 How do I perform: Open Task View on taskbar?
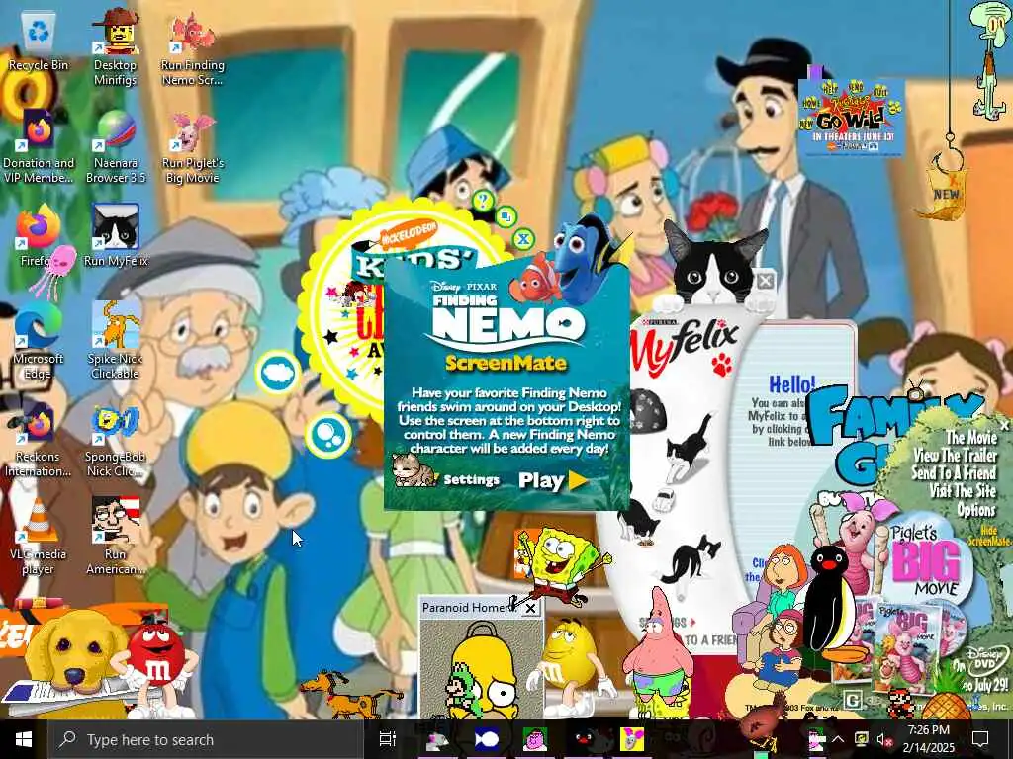coord(388,739)
